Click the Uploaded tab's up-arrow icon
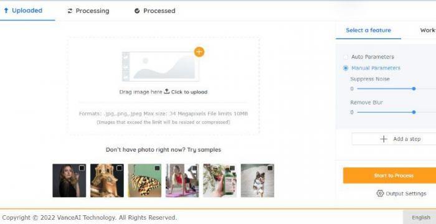This screenshot has width=436, height=224. 6,11
